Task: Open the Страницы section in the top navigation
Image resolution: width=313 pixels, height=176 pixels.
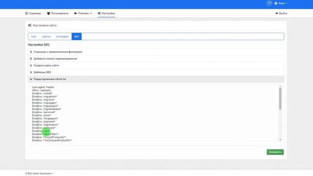Action: [33, 13]
